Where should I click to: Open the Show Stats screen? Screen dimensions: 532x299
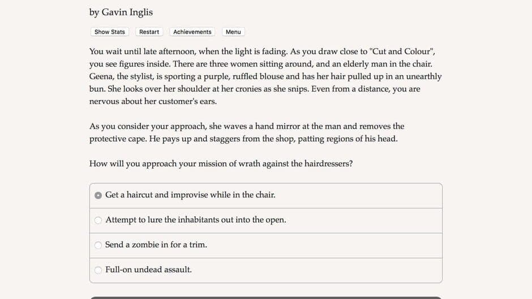point(110,32)
